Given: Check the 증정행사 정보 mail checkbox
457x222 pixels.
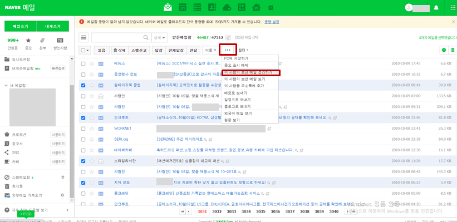Looking at the screenshot, I should point(83,75).
